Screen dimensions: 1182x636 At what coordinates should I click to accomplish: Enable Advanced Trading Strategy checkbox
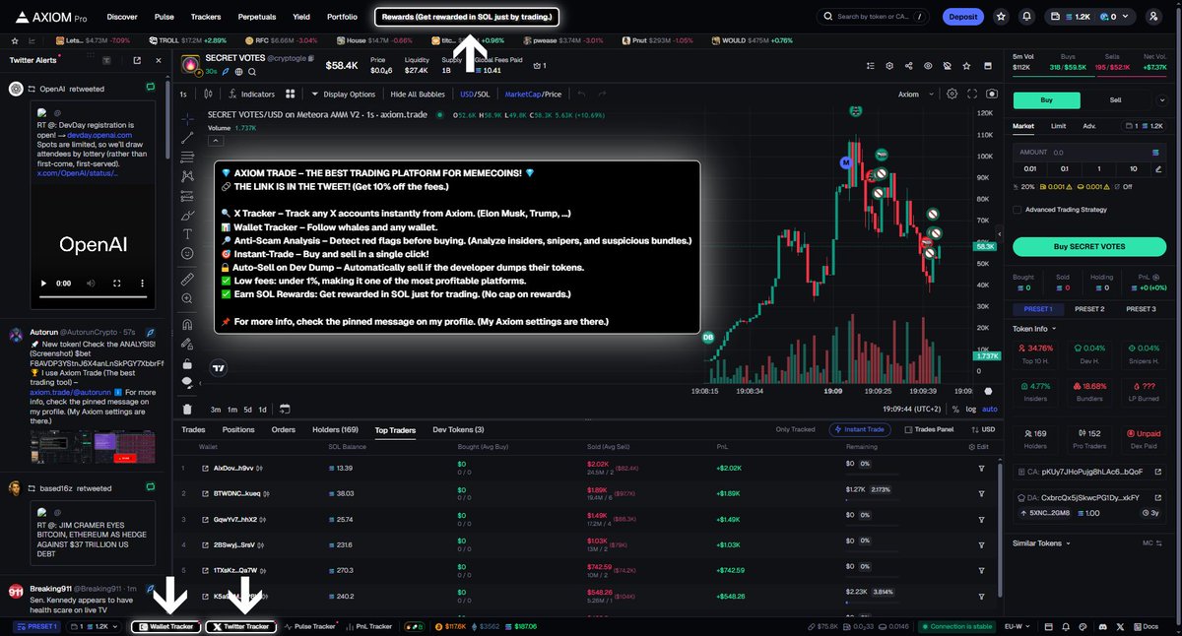point(1017,209)
